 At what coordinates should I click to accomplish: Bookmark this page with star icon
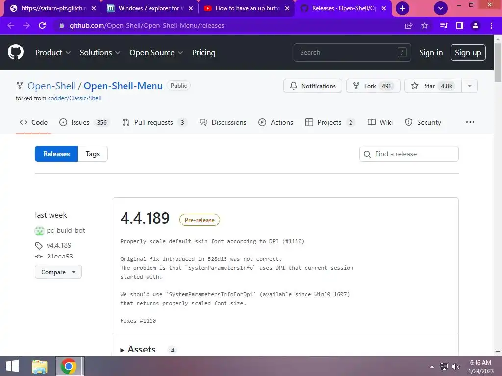point(425,25)
